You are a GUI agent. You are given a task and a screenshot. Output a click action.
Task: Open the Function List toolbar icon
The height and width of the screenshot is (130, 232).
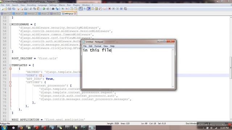coord(100,9)
